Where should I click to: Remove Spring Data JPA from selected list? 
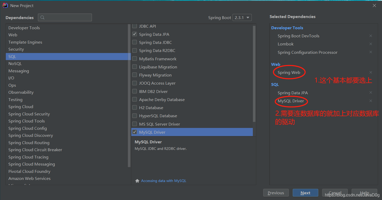point(370,92)
